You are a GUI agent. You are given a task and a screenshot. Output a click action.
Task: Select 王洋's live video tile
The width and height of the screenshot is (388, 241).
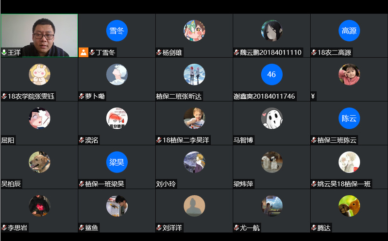[x=39, y=35]
